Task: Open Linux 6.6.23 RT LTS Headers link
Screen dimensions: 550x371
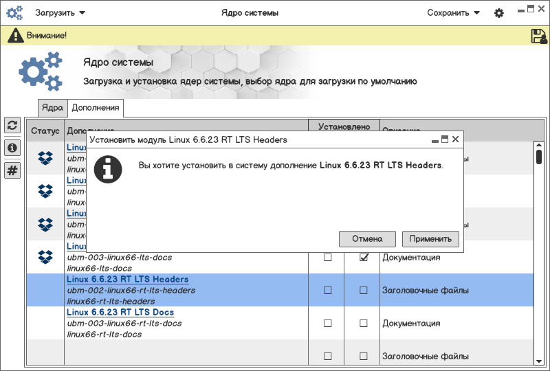Action: click(x=128, y=280)
